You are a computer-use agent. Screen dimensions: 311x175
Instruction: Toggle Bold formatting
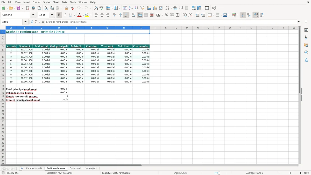pyautogui.click(x=59, y=15)
